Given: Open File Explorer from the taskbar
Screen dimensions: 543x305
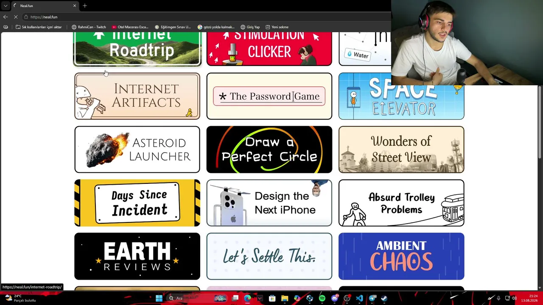Looking at the screenshot, I should tap(285, 298).
